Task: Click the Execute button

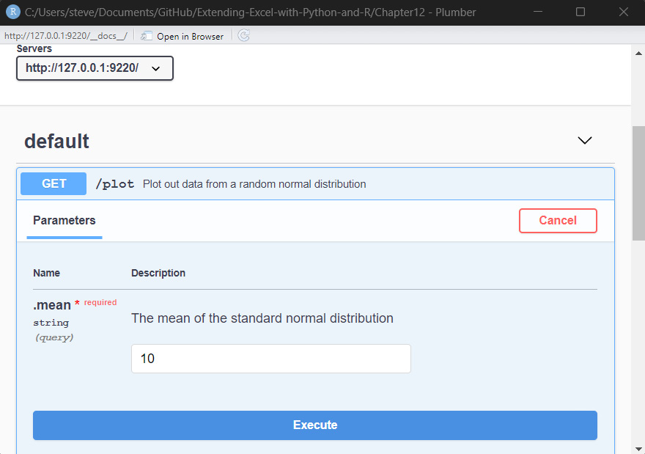Action: (315, 425)
